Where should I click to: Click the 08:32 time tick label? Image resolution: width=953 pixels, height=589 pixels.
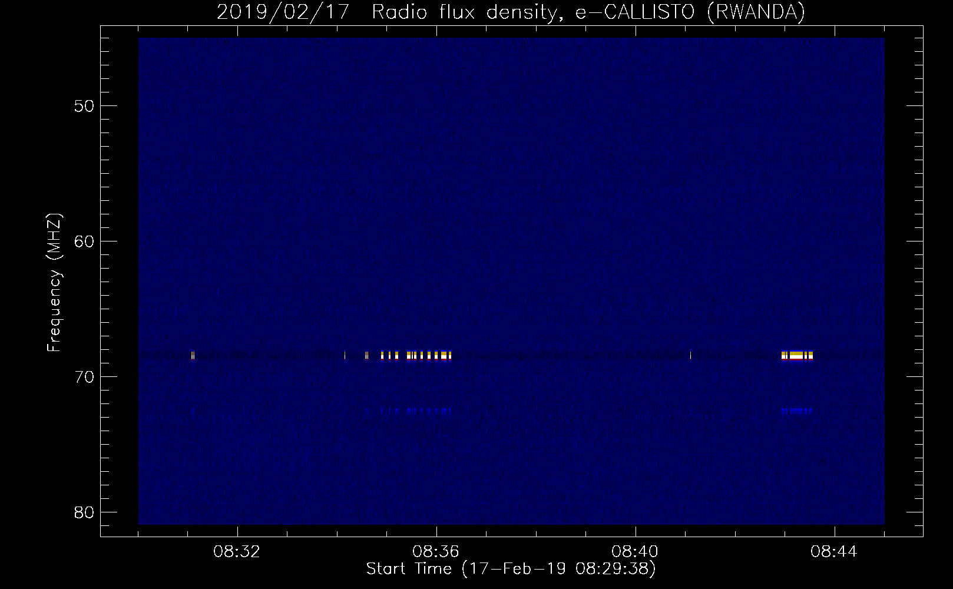coord(237,552)
